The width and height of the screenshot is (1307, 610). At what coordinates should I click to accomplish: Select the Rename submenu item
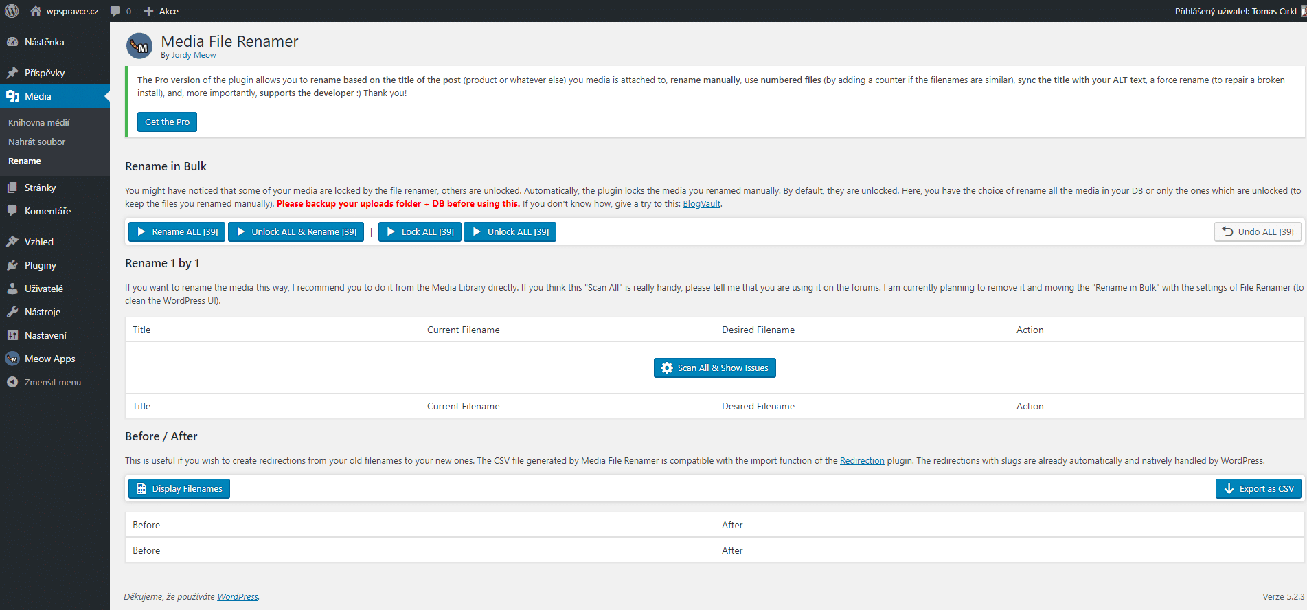pyautogui.click(x=25, y=161)
